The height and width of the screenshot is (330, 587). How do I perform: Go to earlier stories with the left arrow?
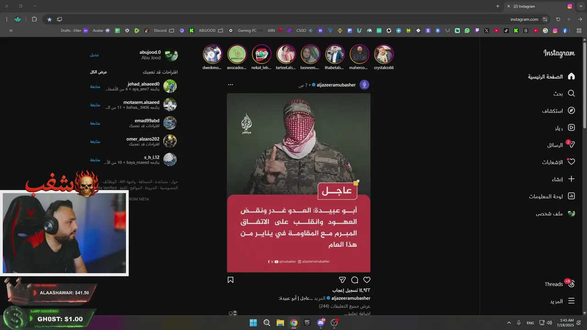click(x=211, y=55)
